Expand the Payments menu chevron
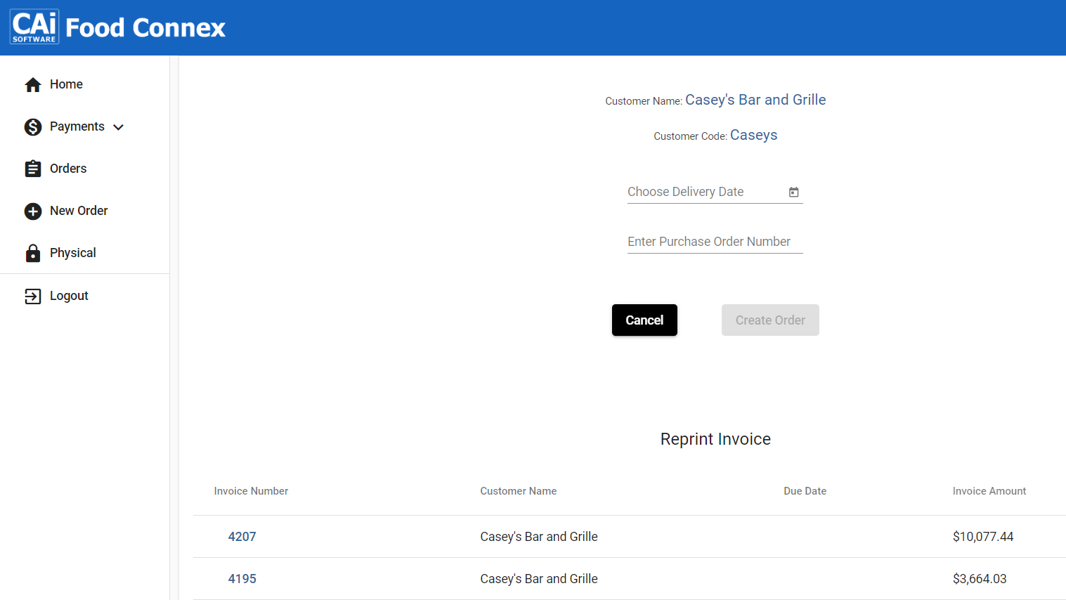Screen dimensions: 1066x600 pos(119,127)
